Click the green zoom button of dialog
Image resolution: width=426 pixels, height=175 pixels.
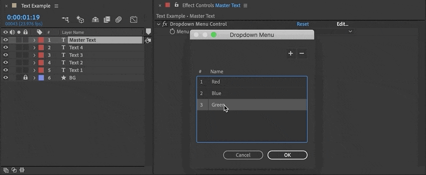click(214, 35)
